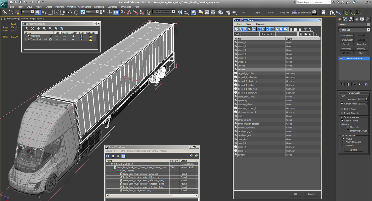This screenshot has height=201, width=372.
Task: Select the When Rendering update option
Action: (343, 142)
